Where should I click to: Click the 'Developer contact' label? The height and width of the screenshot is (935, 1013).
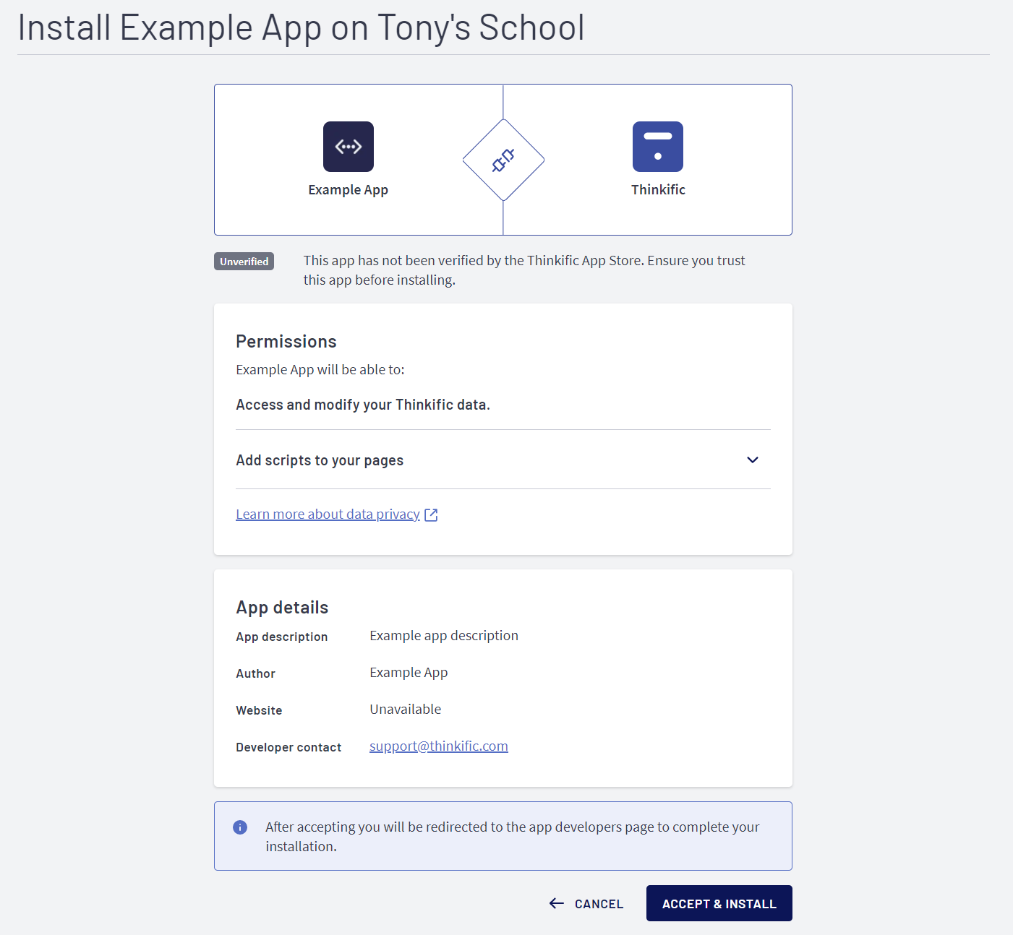pos(288,747)
